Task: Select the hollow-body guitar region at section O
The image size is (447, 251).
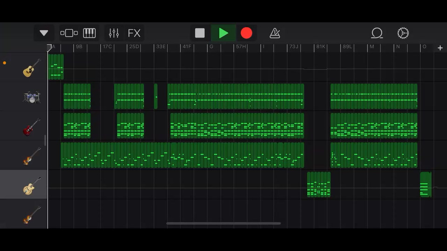Action: click(426, 185)
